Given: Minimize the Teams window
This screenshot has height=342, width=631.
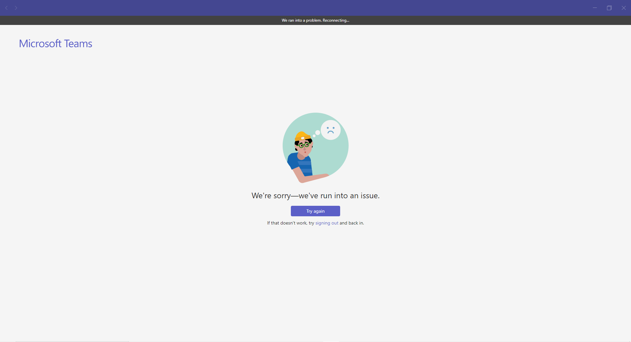Looking at the screenshot, I should [595, 8].
